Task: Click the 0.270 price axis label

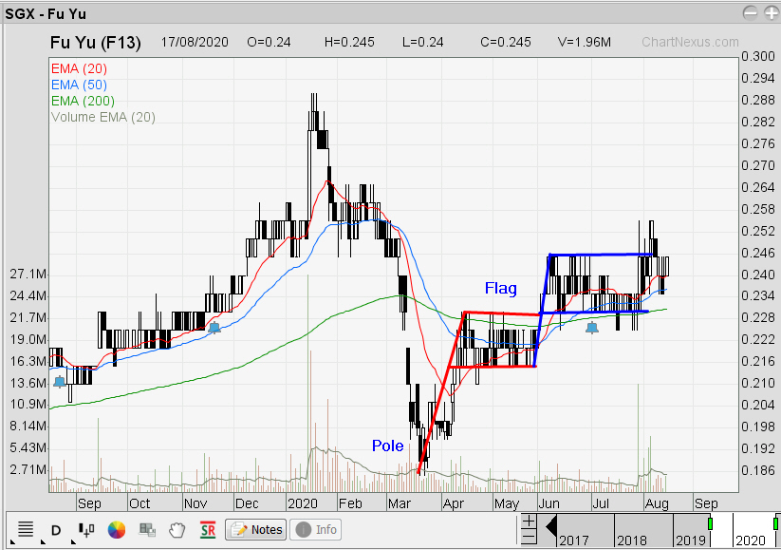Action: point(758,165)
